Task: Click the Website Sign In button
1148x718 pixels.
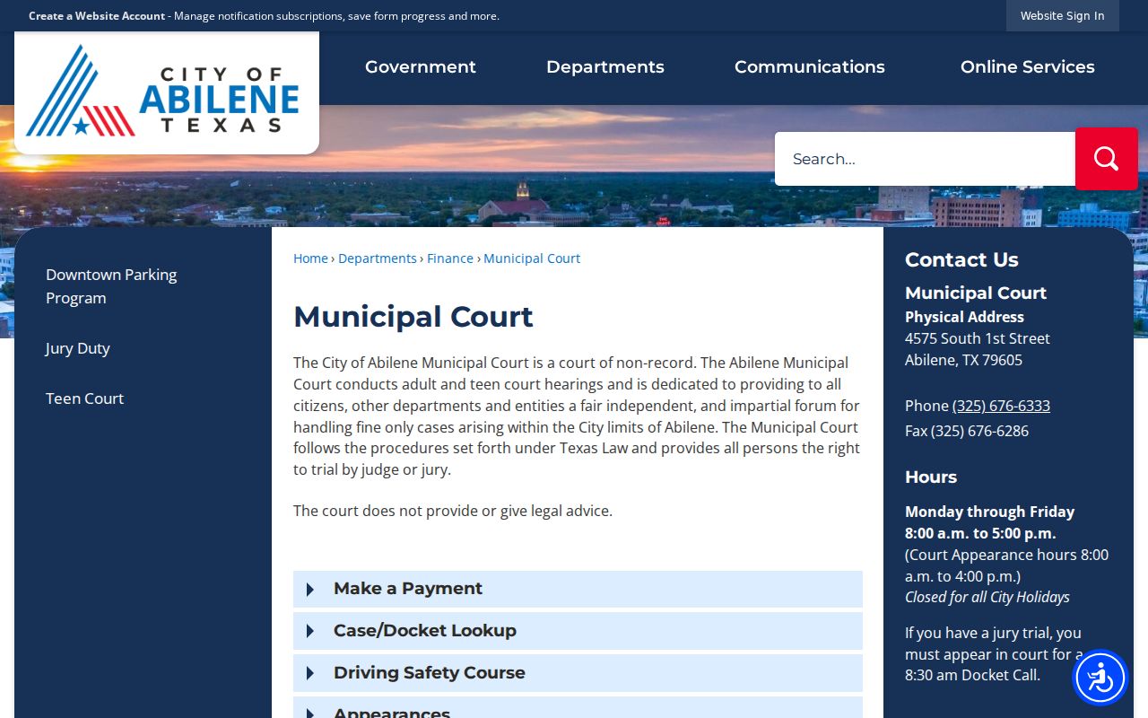Action: point(1063,15)
